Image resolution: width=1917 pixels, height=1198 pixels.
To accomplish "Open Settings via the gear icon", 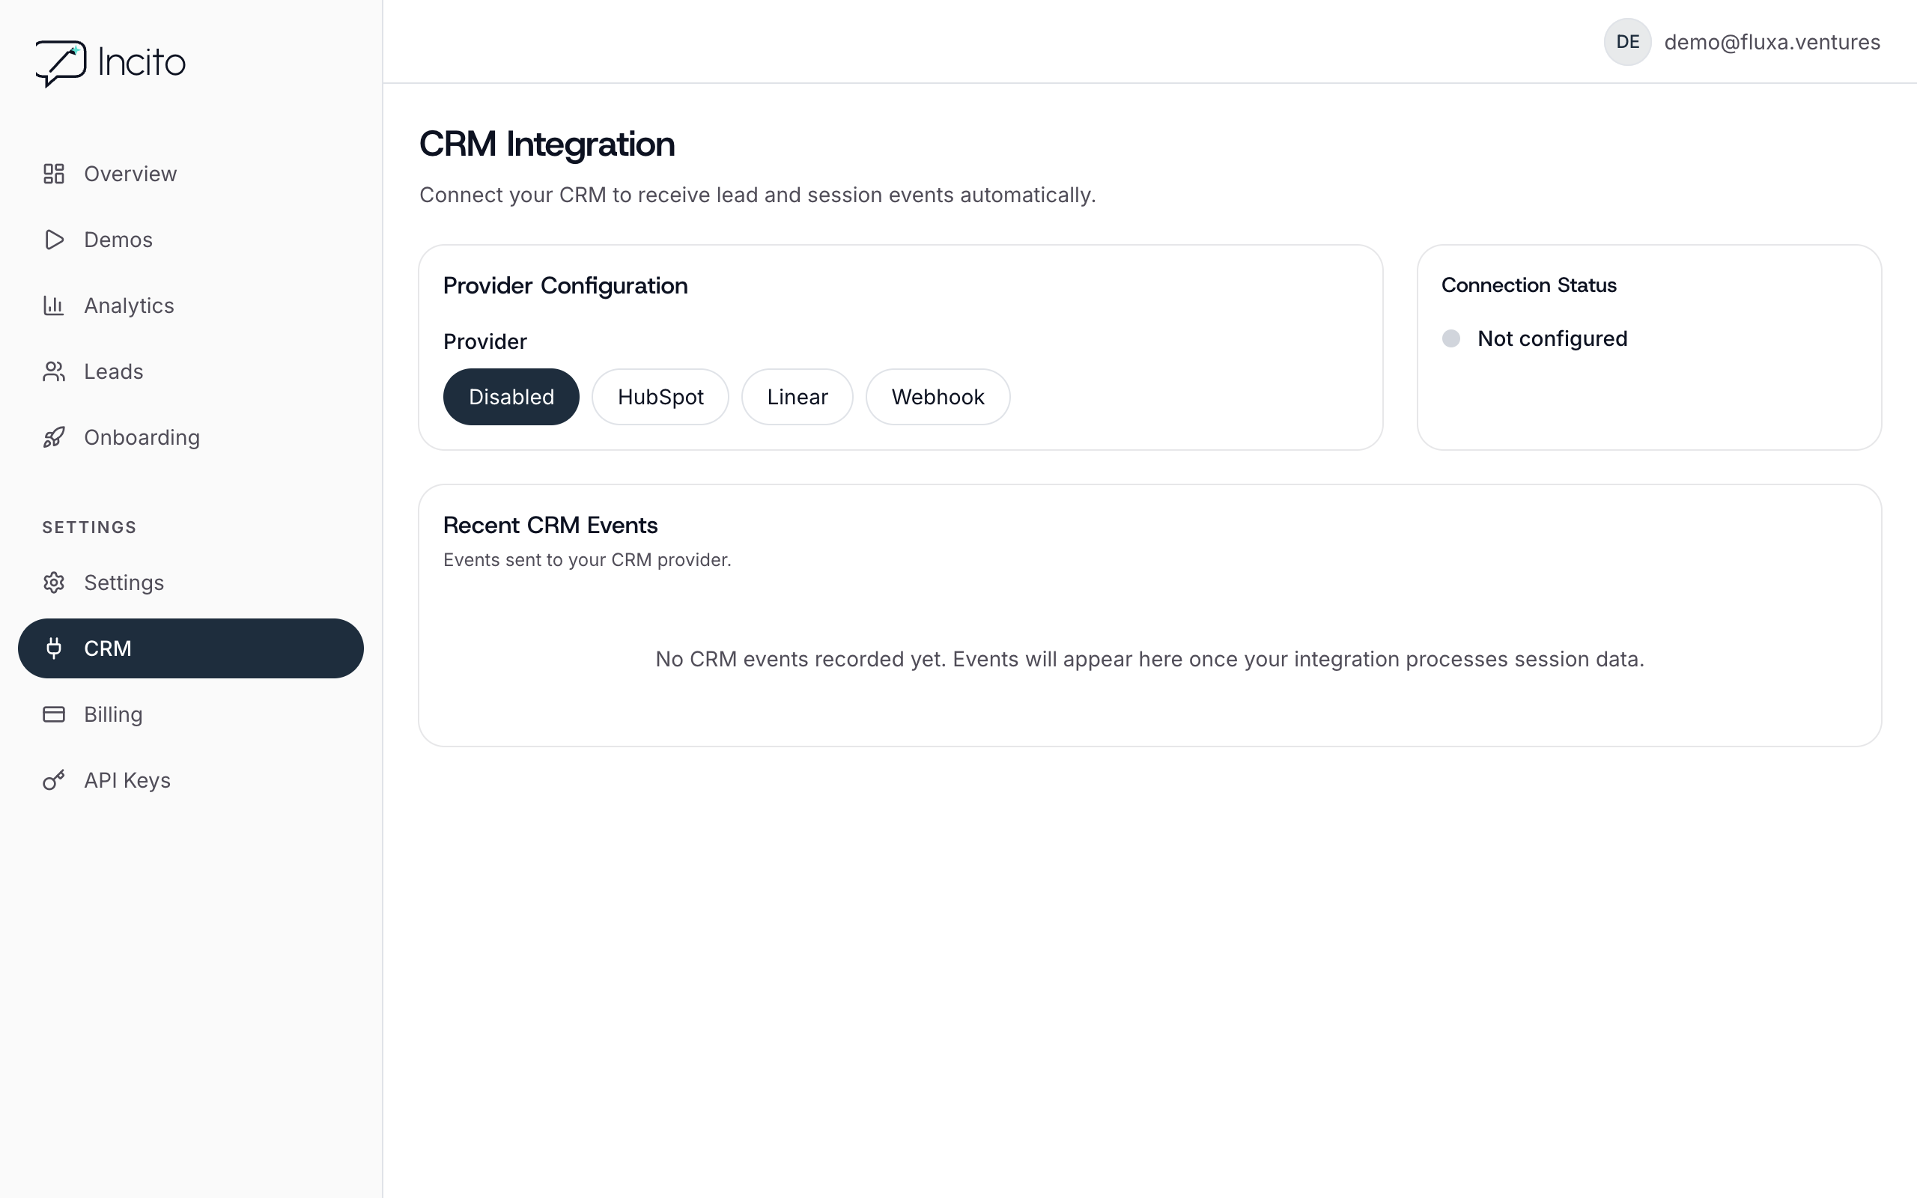I will point(54,583).
